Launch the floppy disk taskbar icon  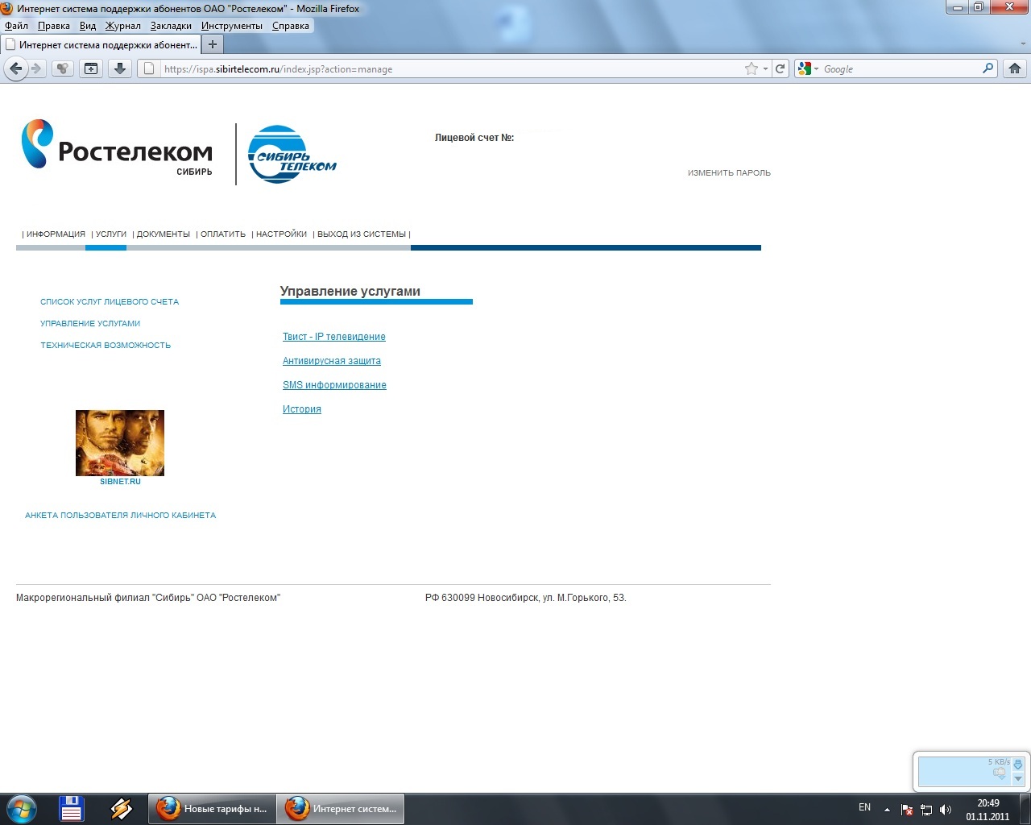coord(72,808)
